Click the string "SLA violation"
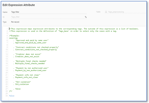The image size is (149, 103). (x=23, y=82)
